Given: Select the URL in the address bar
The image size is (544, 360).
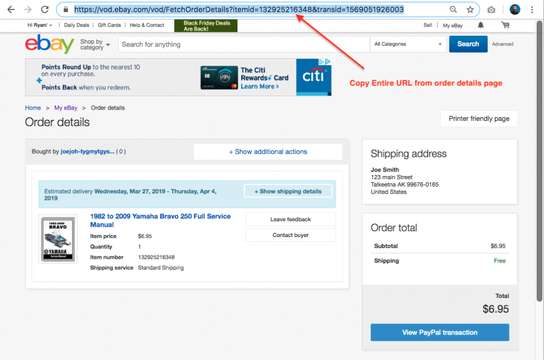Looking at the screenshot, I should tap(239, 10).
